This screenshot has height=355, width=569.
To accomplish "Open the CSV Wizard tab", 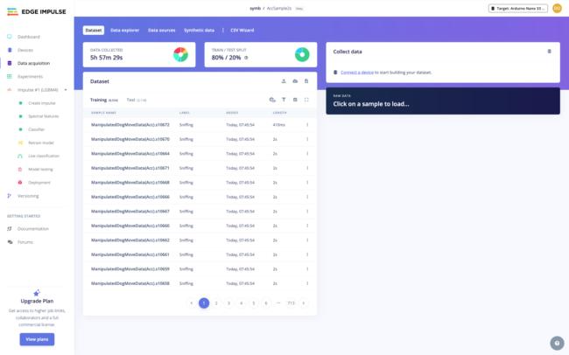I will coord(242,30).
